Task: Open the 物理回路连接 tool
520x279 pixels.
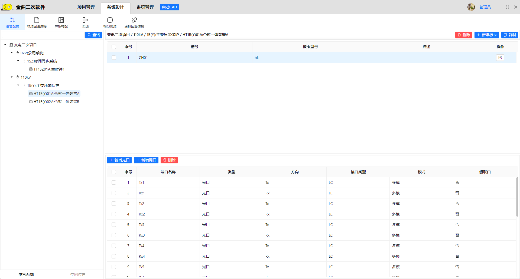Action: (37, 22)
